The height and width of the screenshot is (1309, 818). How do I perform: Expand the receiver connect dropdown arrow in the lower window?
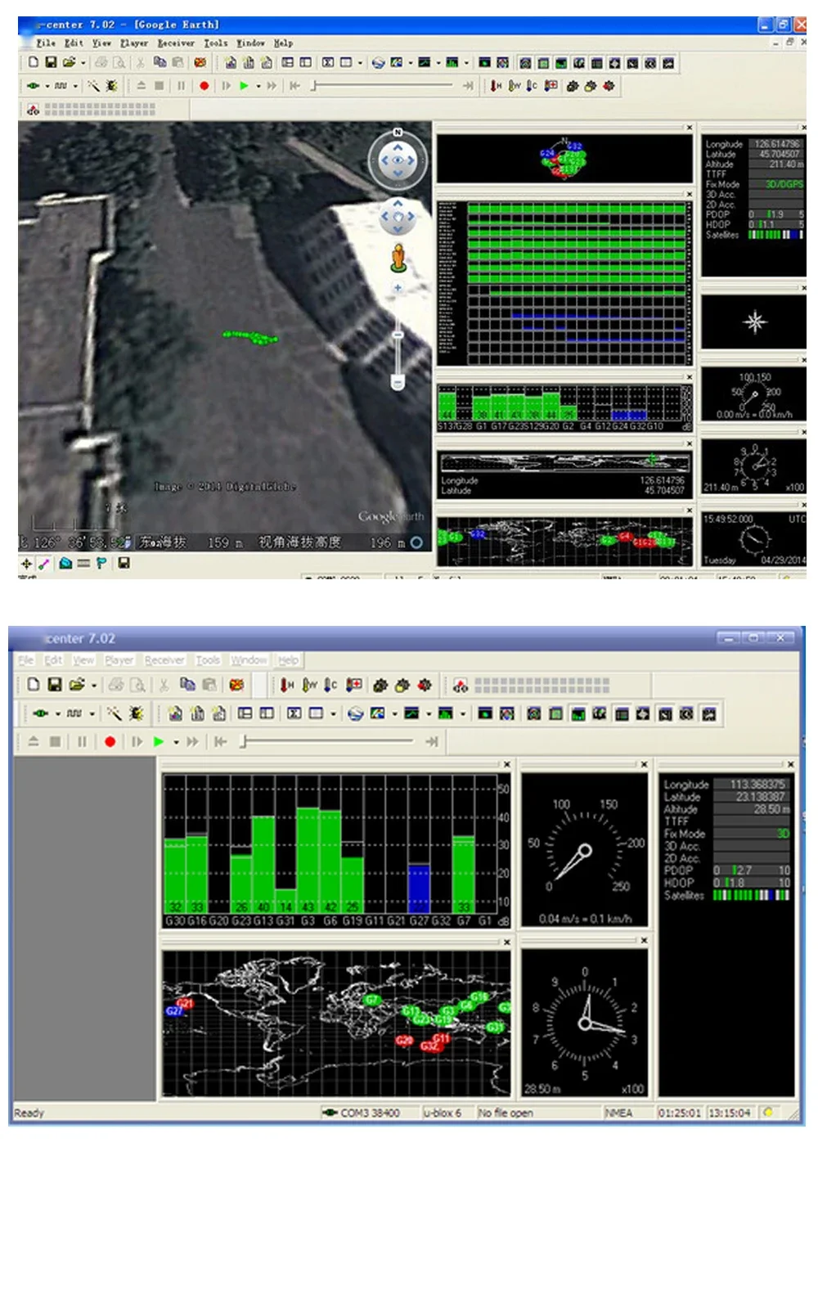pos(57,713)
